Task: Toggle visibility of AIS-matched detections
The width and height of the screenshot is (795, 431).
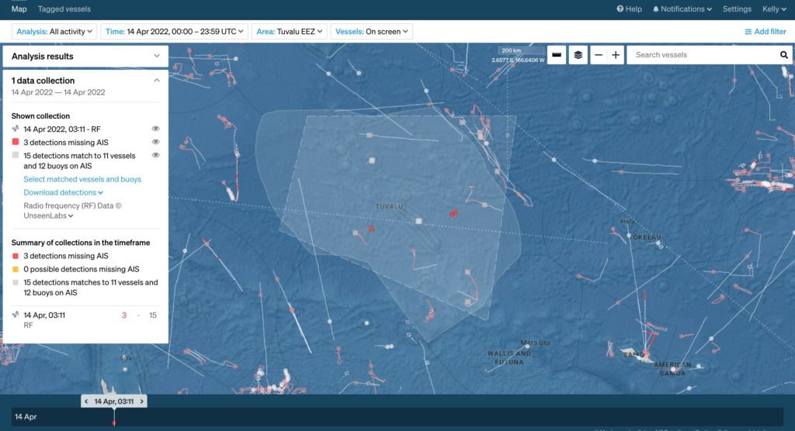Action: [x=156, y=156]
